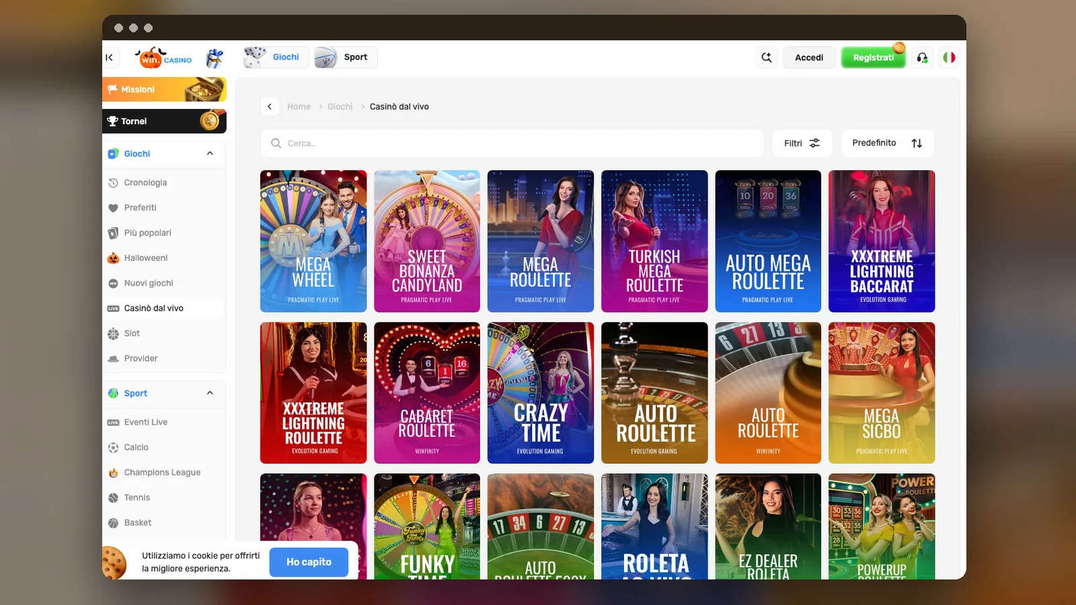Image resolution: width=1076 pixels, height=605 pixels.
Task: Collapse the Giochi sidebar section
Action: pyautogui.click(x=210, y=154)
